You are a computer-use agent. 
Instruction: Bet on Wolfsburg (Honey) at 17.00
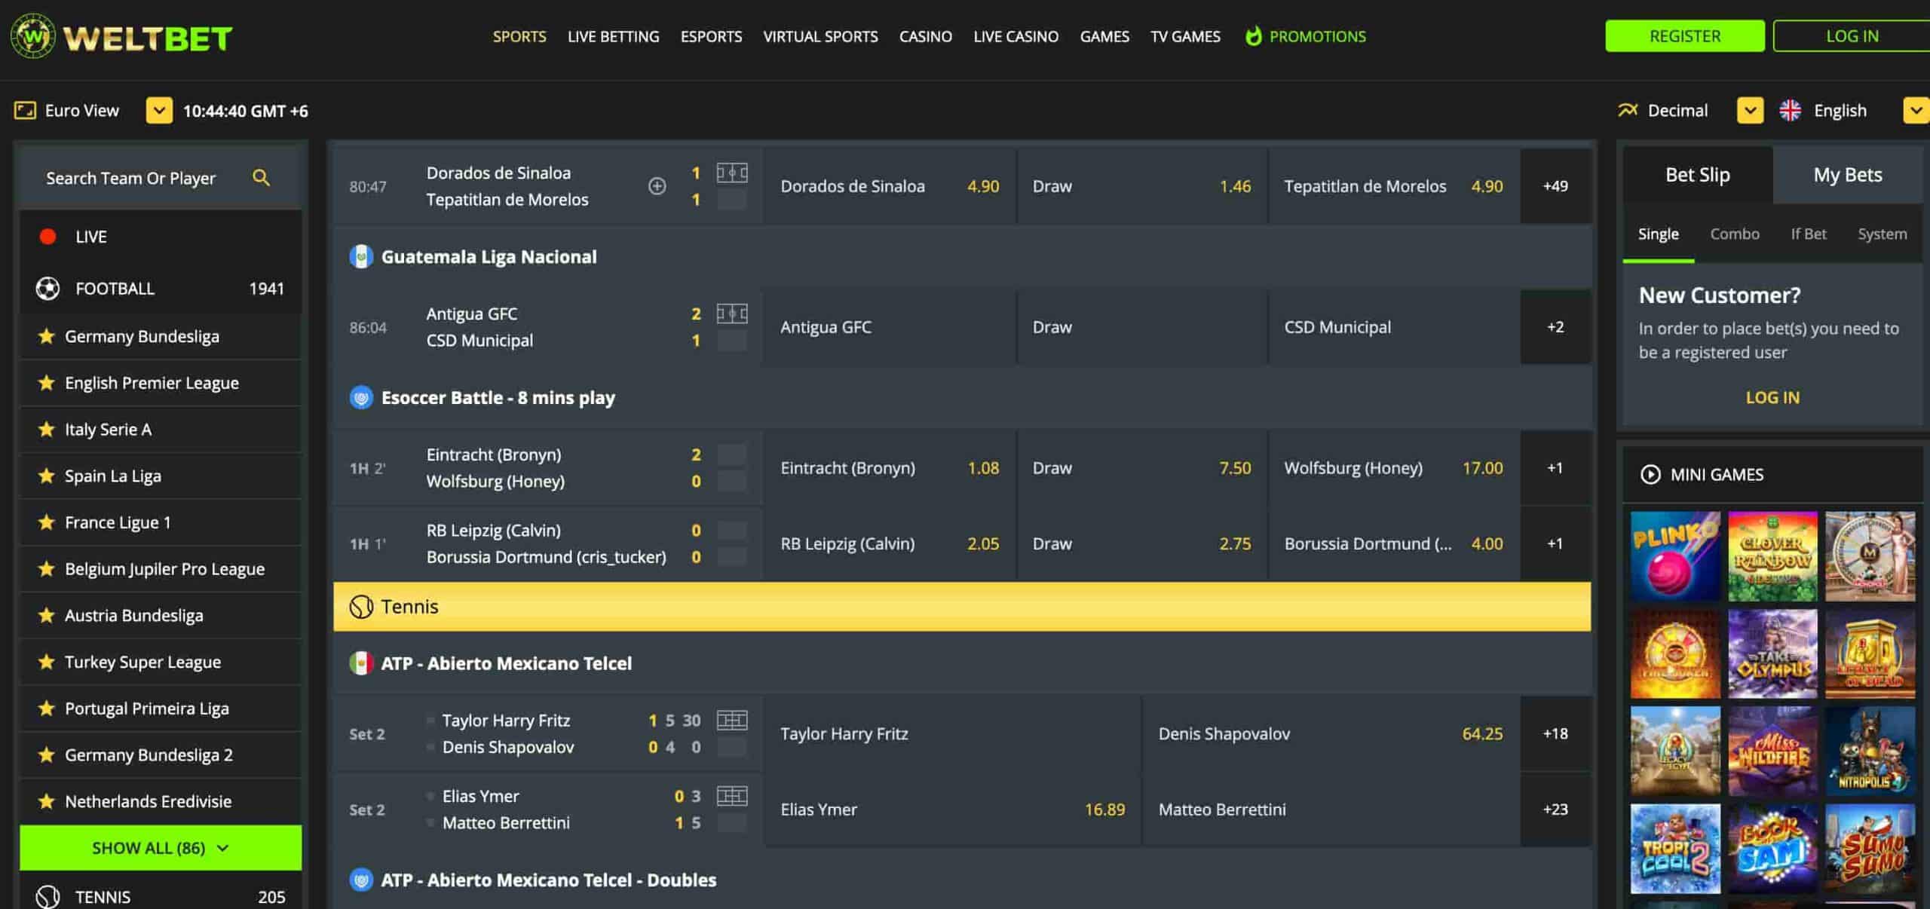(1394, 468)
